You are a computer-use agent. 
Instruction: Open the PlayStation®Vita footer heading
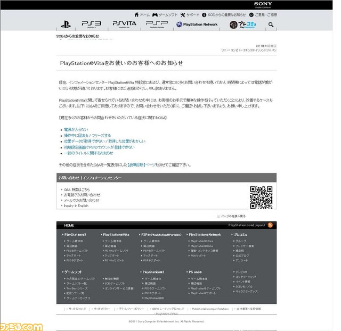point(116,235)
